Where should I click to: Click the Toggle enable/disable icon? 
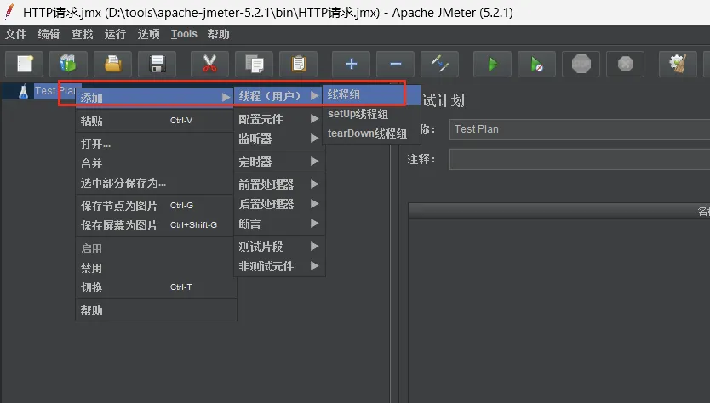[x=439, y=64]
